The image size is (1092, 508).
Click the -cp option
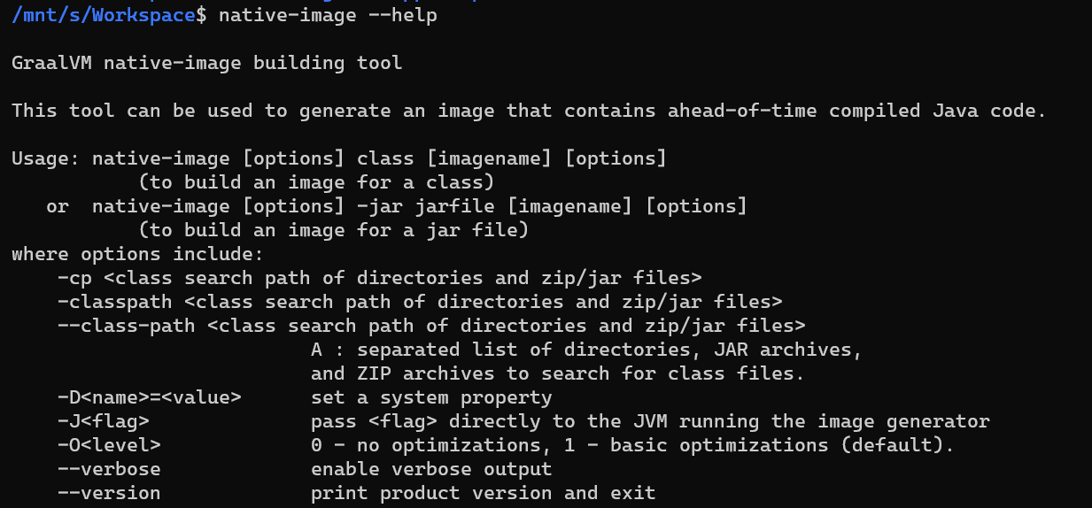tap(74, 279)
